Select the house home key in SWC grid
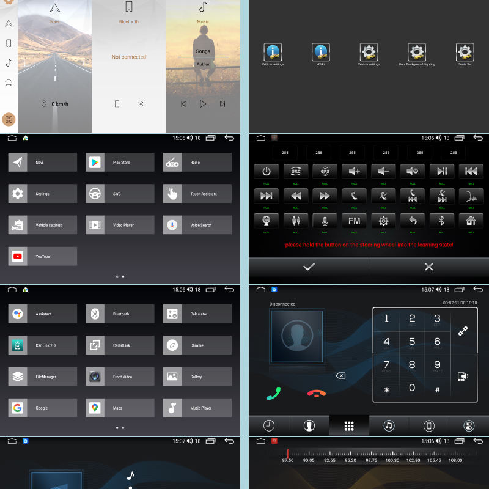Viewport: 489px width, 489px height. pyautogui.click(x=471, y=221)
